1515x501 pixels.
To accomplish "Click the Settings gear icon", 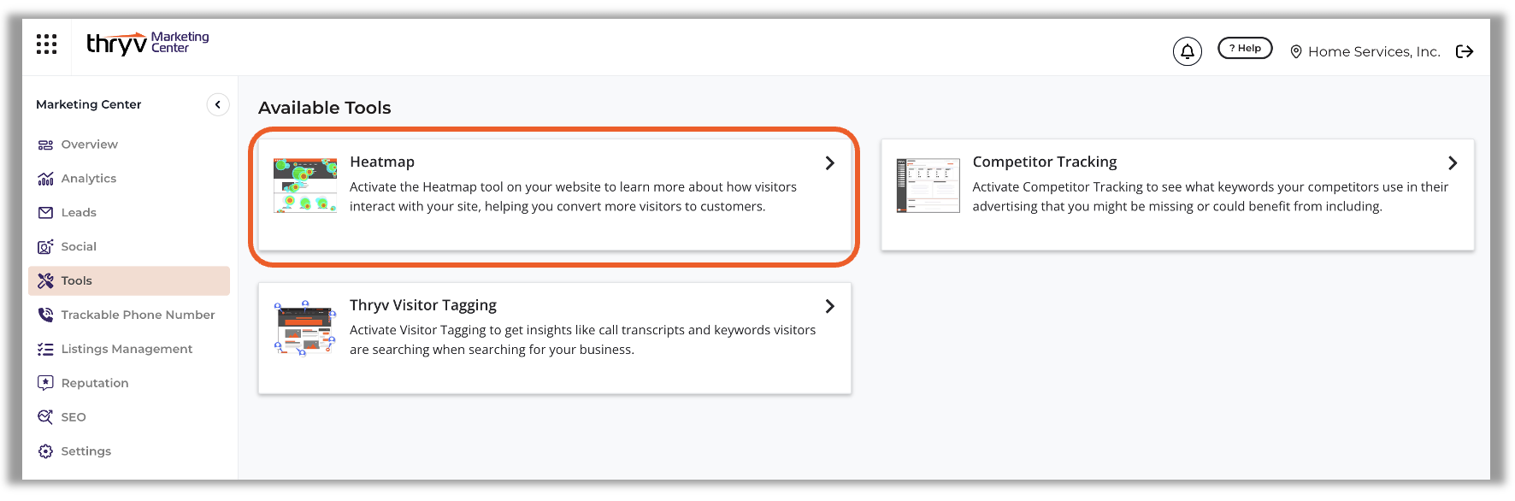I will (x=45, y=451).
